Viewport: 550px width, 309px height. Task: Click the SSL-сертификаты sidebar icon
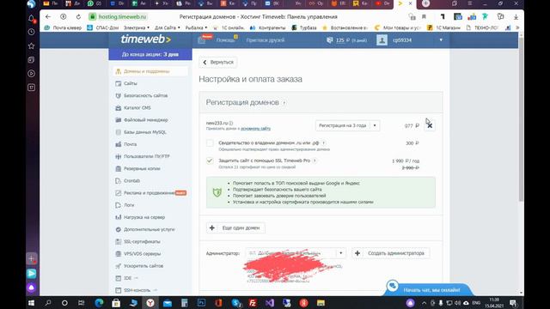(119, 242)
